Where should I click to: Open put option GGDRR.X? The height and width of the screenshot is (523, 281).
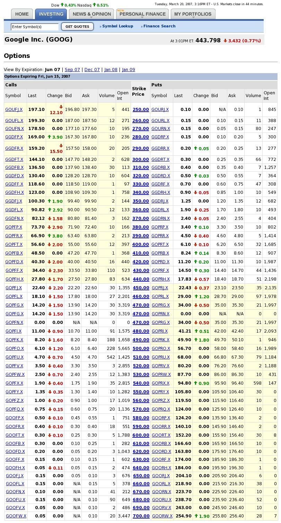tap(160, 148)
